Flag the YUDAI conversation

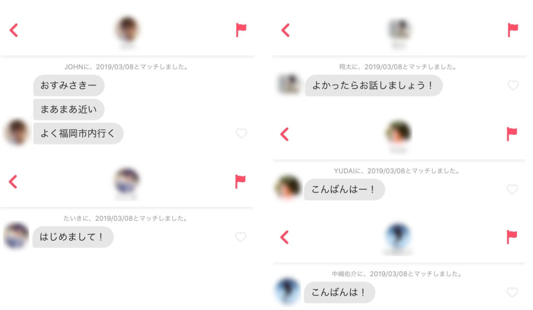(512, 134)
